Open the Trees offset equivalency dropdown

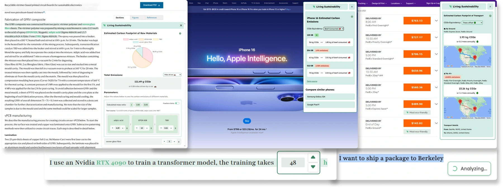tap(472, 23)
